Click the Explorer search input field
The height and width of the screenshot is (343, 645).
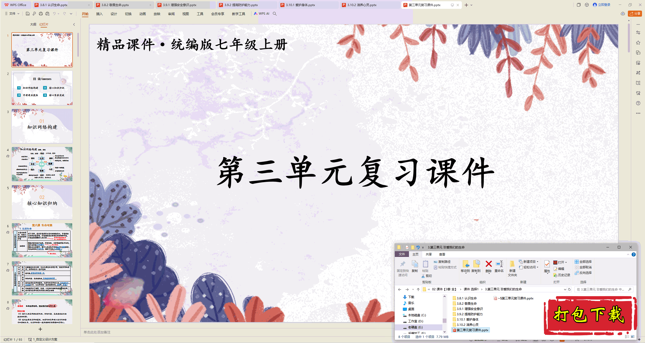click(x=604, y=289)
